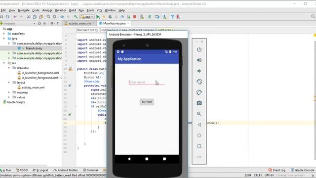Expand the manifests folder

click(x=4, y=34)
